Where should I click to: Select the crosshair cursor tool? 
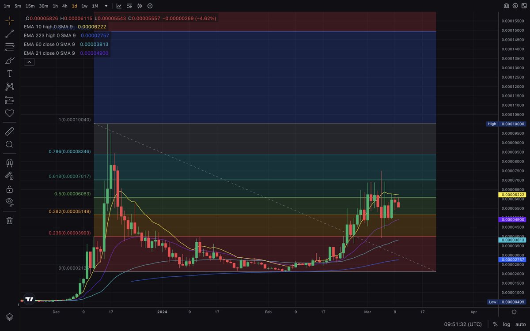[9, 21]
